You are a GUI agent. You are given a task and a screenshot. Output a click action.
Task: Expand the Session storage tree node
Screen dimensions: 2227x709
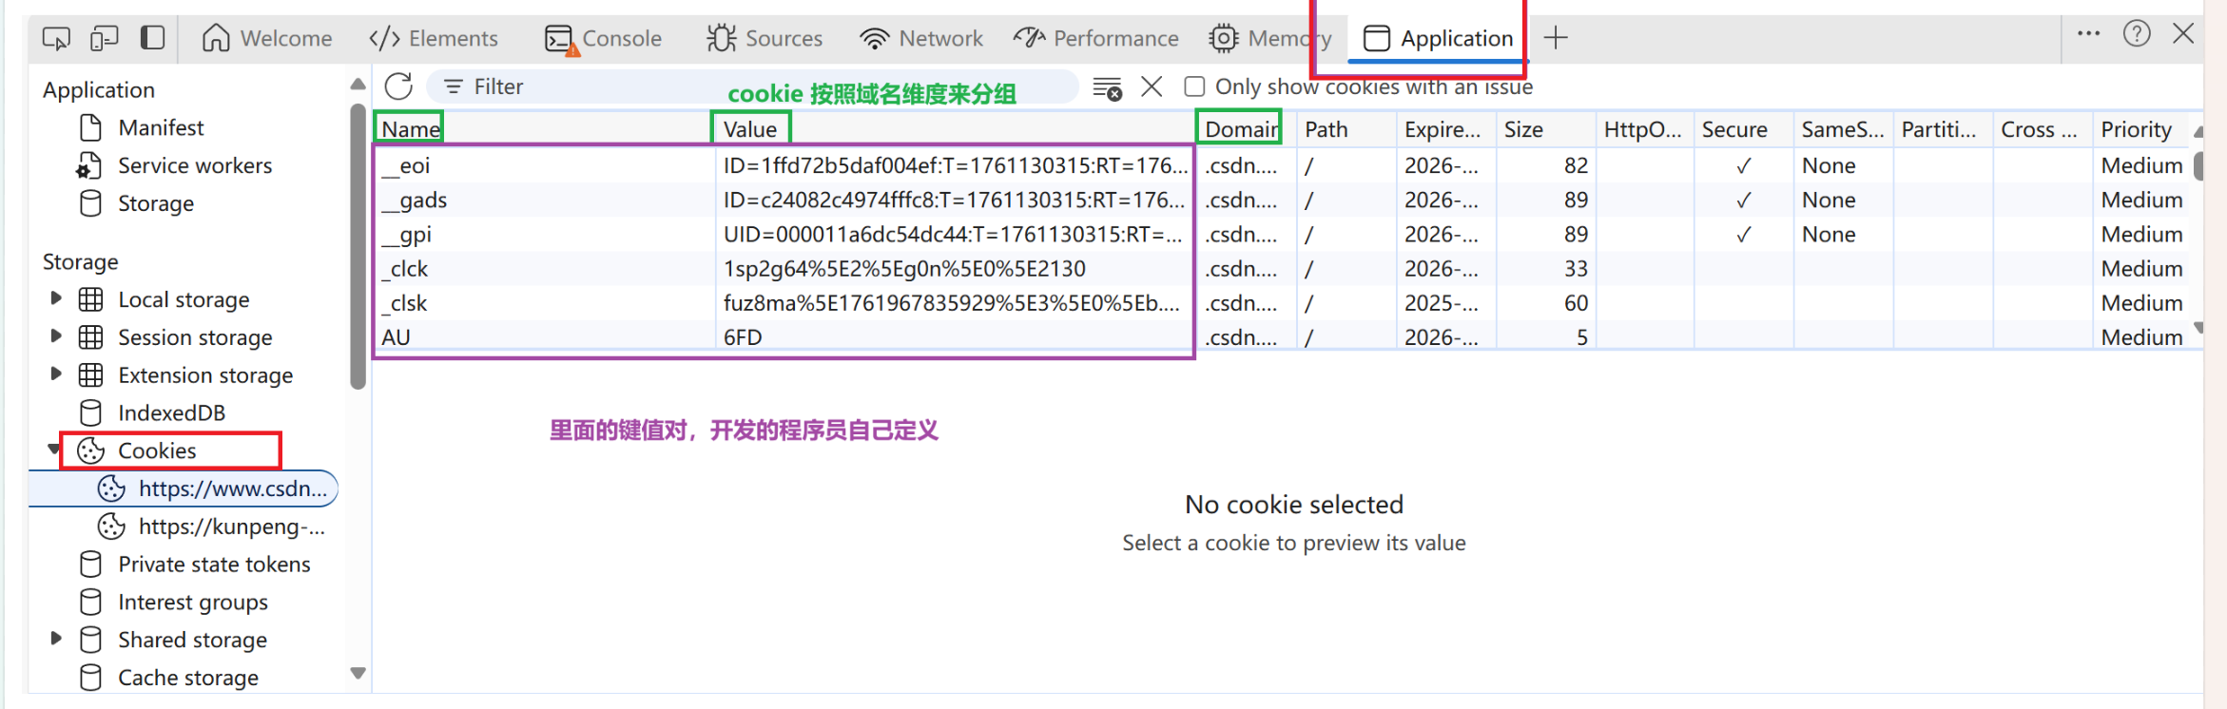tap(56, 336)
